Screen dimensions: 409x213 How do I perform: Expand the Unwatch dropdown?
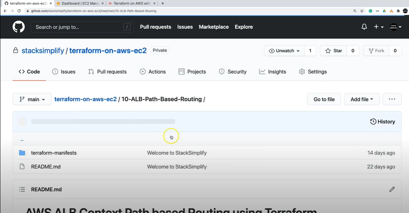pos(284,51)
